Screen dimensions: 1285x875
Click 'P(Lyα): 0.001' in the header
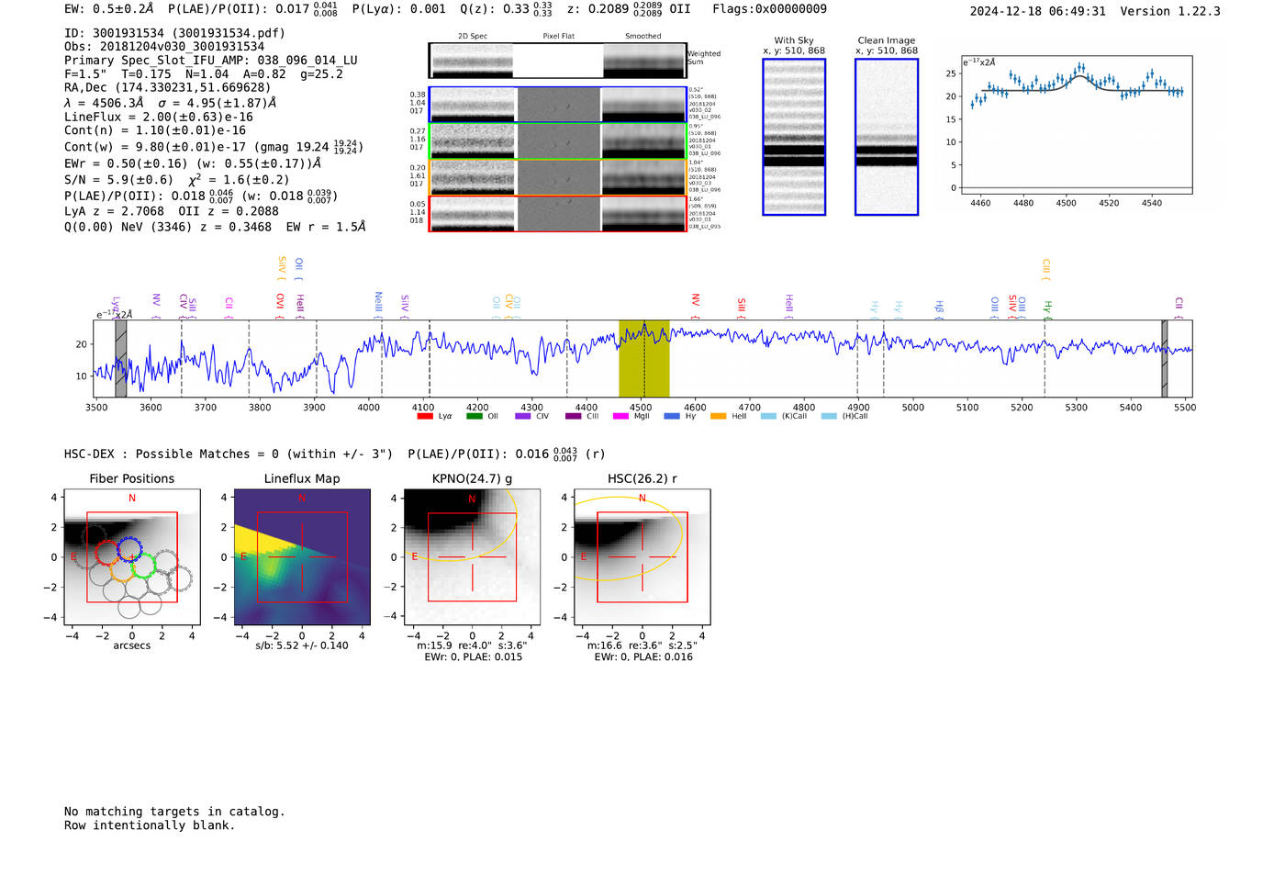click(399, 9)
